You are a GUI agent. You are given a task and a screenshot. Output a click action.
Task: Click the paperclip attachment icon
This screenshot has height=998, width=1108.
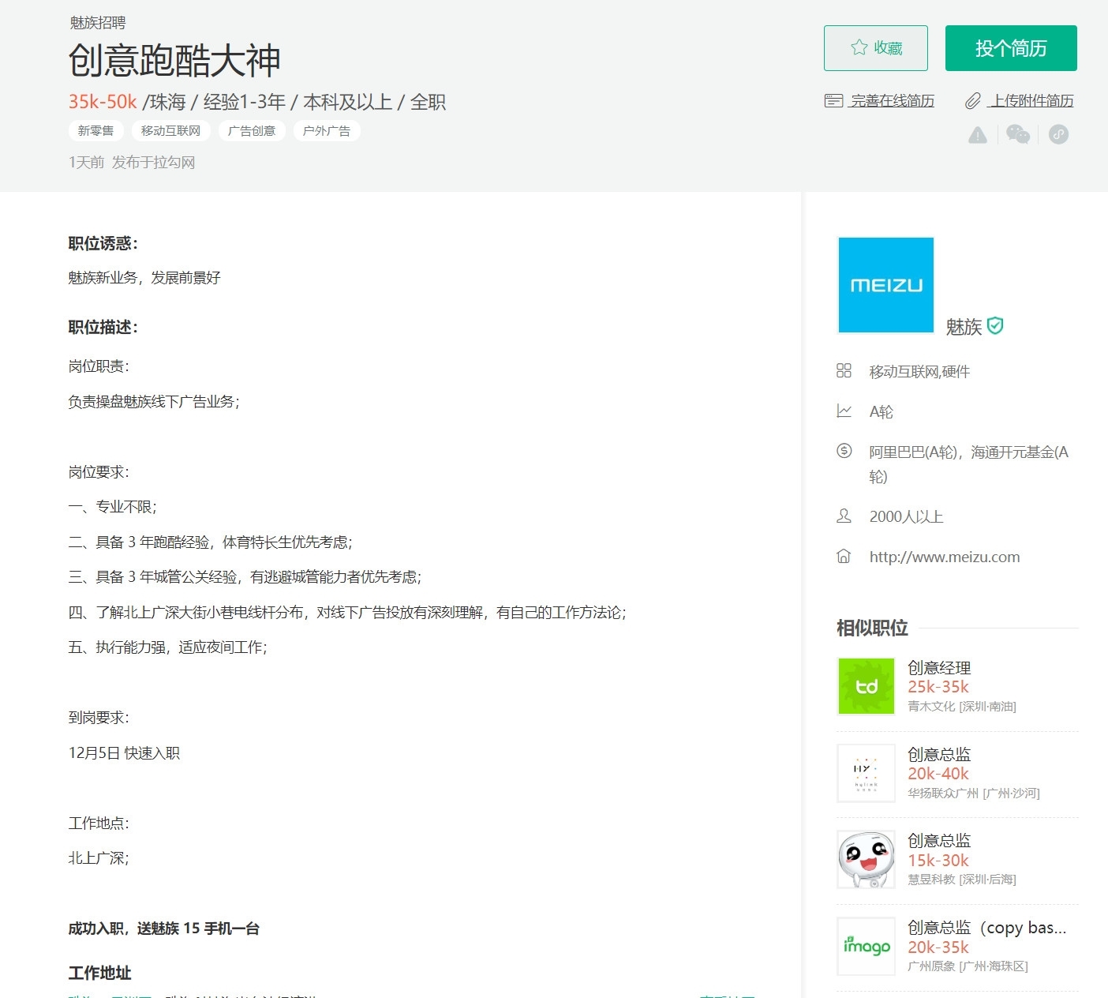973,101
